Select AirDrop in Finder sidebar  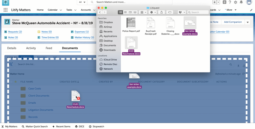[108, 27]
